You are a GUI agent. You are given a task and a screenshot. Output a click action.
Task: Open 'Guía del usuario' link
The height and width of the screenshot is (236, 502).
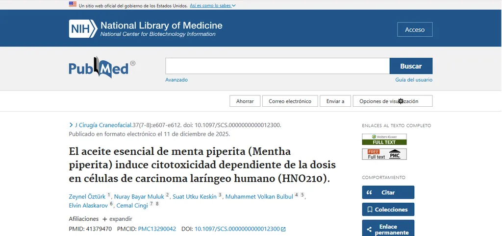pos(414,80)
